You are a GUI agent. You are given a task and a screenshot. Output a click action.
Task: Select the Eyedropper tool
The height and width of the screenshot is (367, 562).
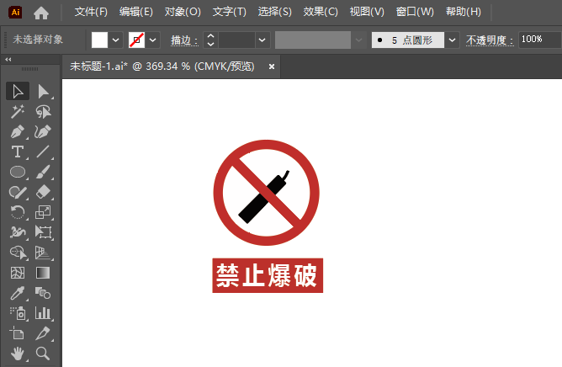[x=18, y=293]
